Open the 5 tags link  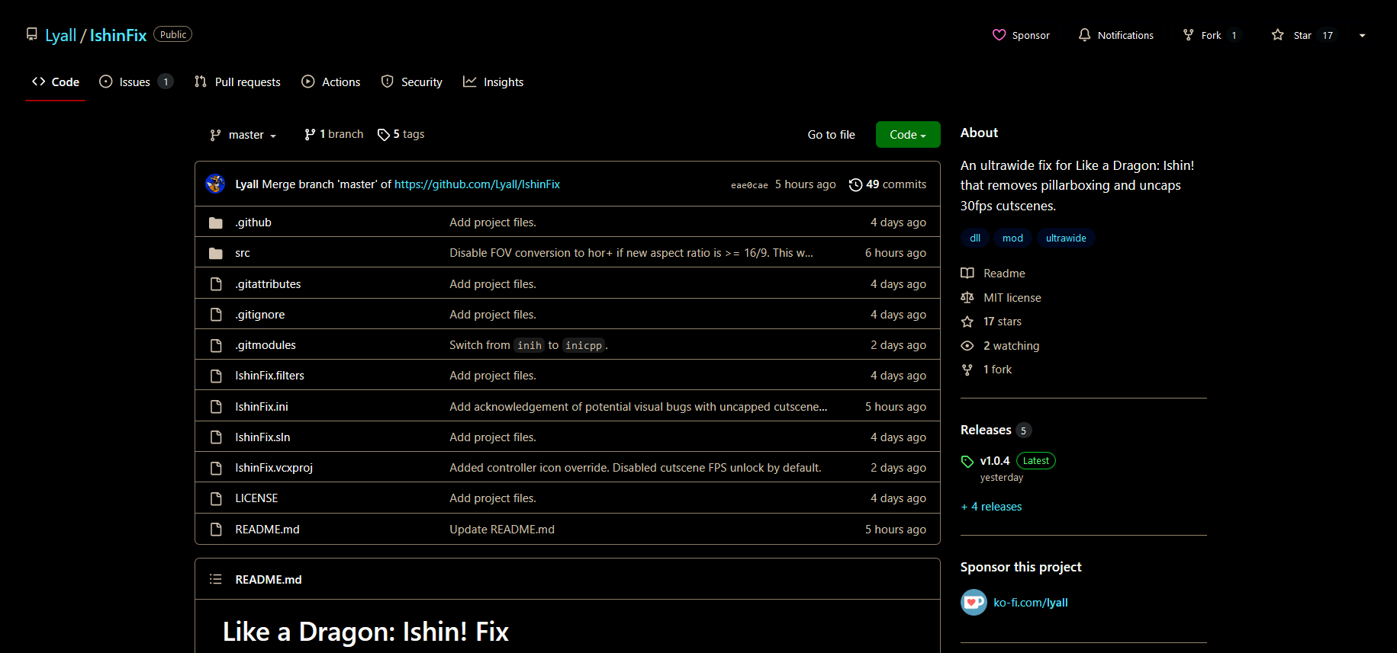tap(401, 134)
